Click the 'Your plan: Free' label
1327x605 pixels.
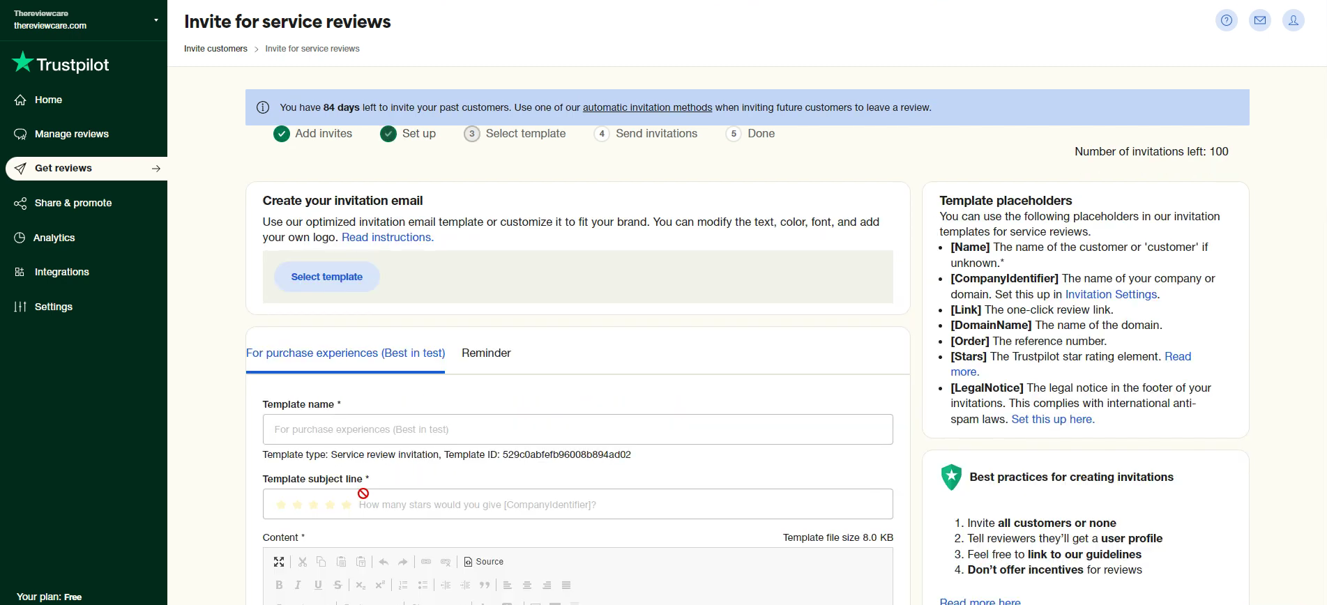pos(49,597)
